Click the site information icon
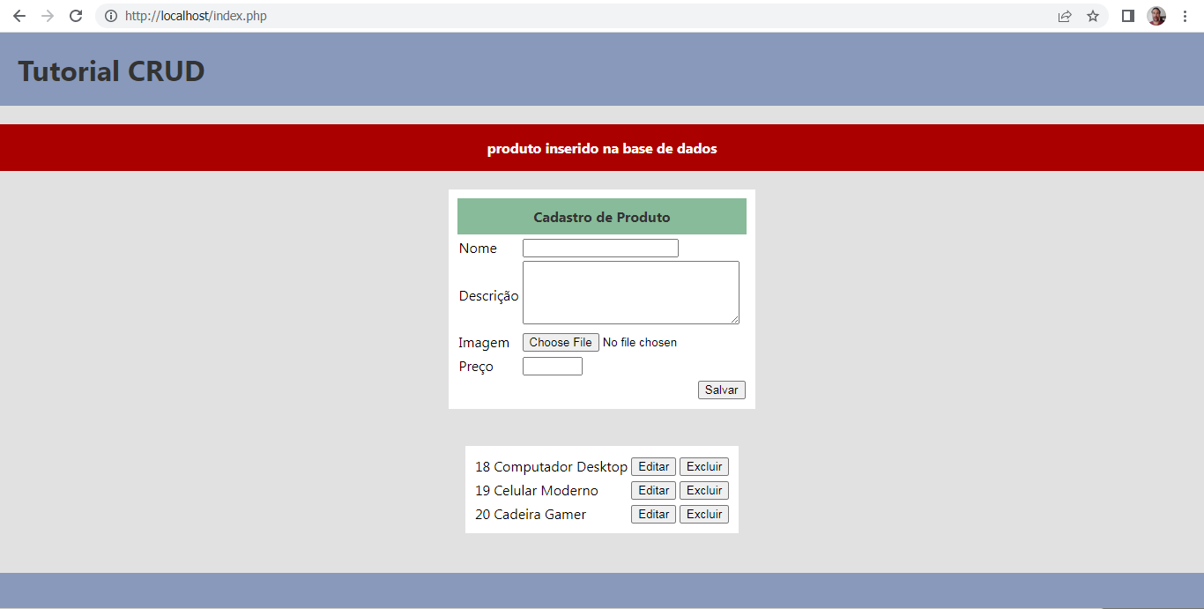Viewport: 1204px width, 609px height. [111, 16]
